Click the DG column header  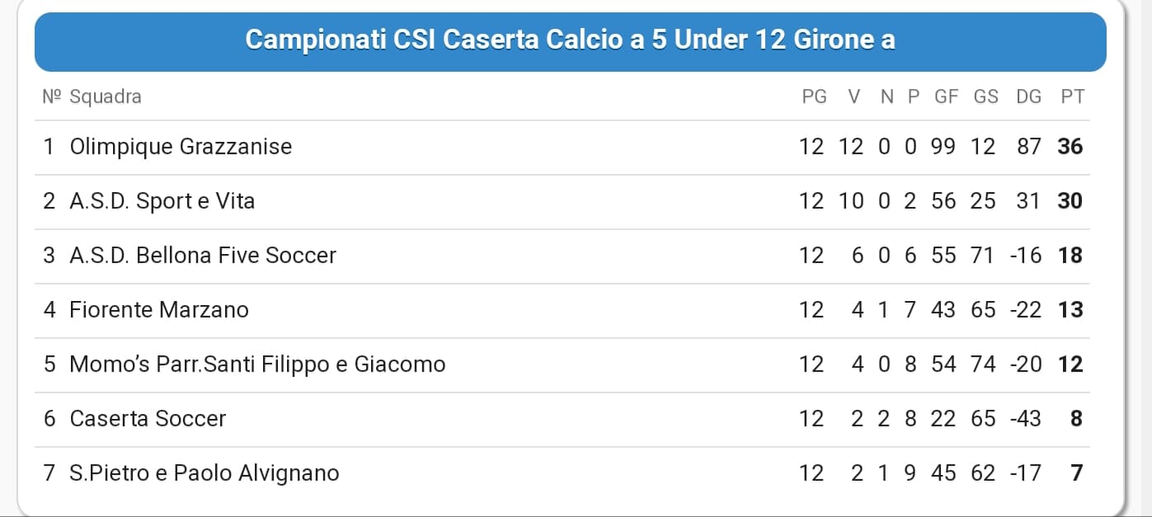click(1028, 96)
